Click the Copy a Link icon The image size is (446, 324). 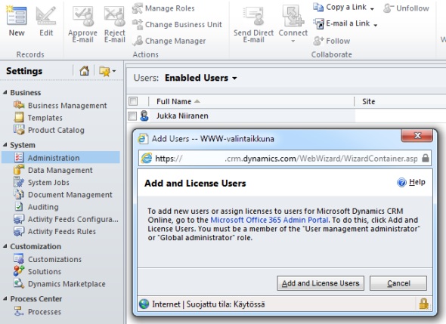coord(318,7)
